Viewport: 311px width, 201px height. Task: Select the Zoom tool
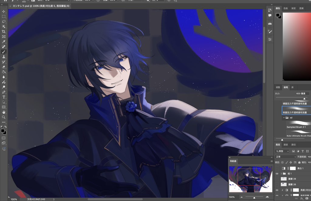4,117
